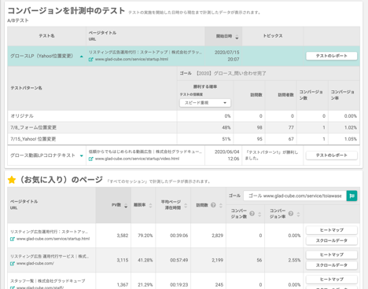Viewport: 368px width, 289px height.
Task: Select the 7/15_Yahoo! 位置変更 pattern row
Action: 183,139
